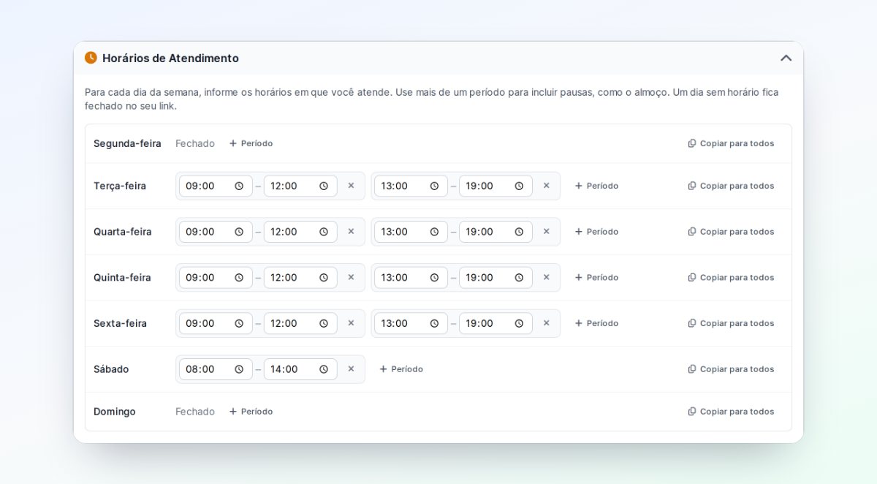This screenshot has width=877, height=484.
Task: Open clock picker for Quarta-feira 13:00 time
Action: pos(434,232)
